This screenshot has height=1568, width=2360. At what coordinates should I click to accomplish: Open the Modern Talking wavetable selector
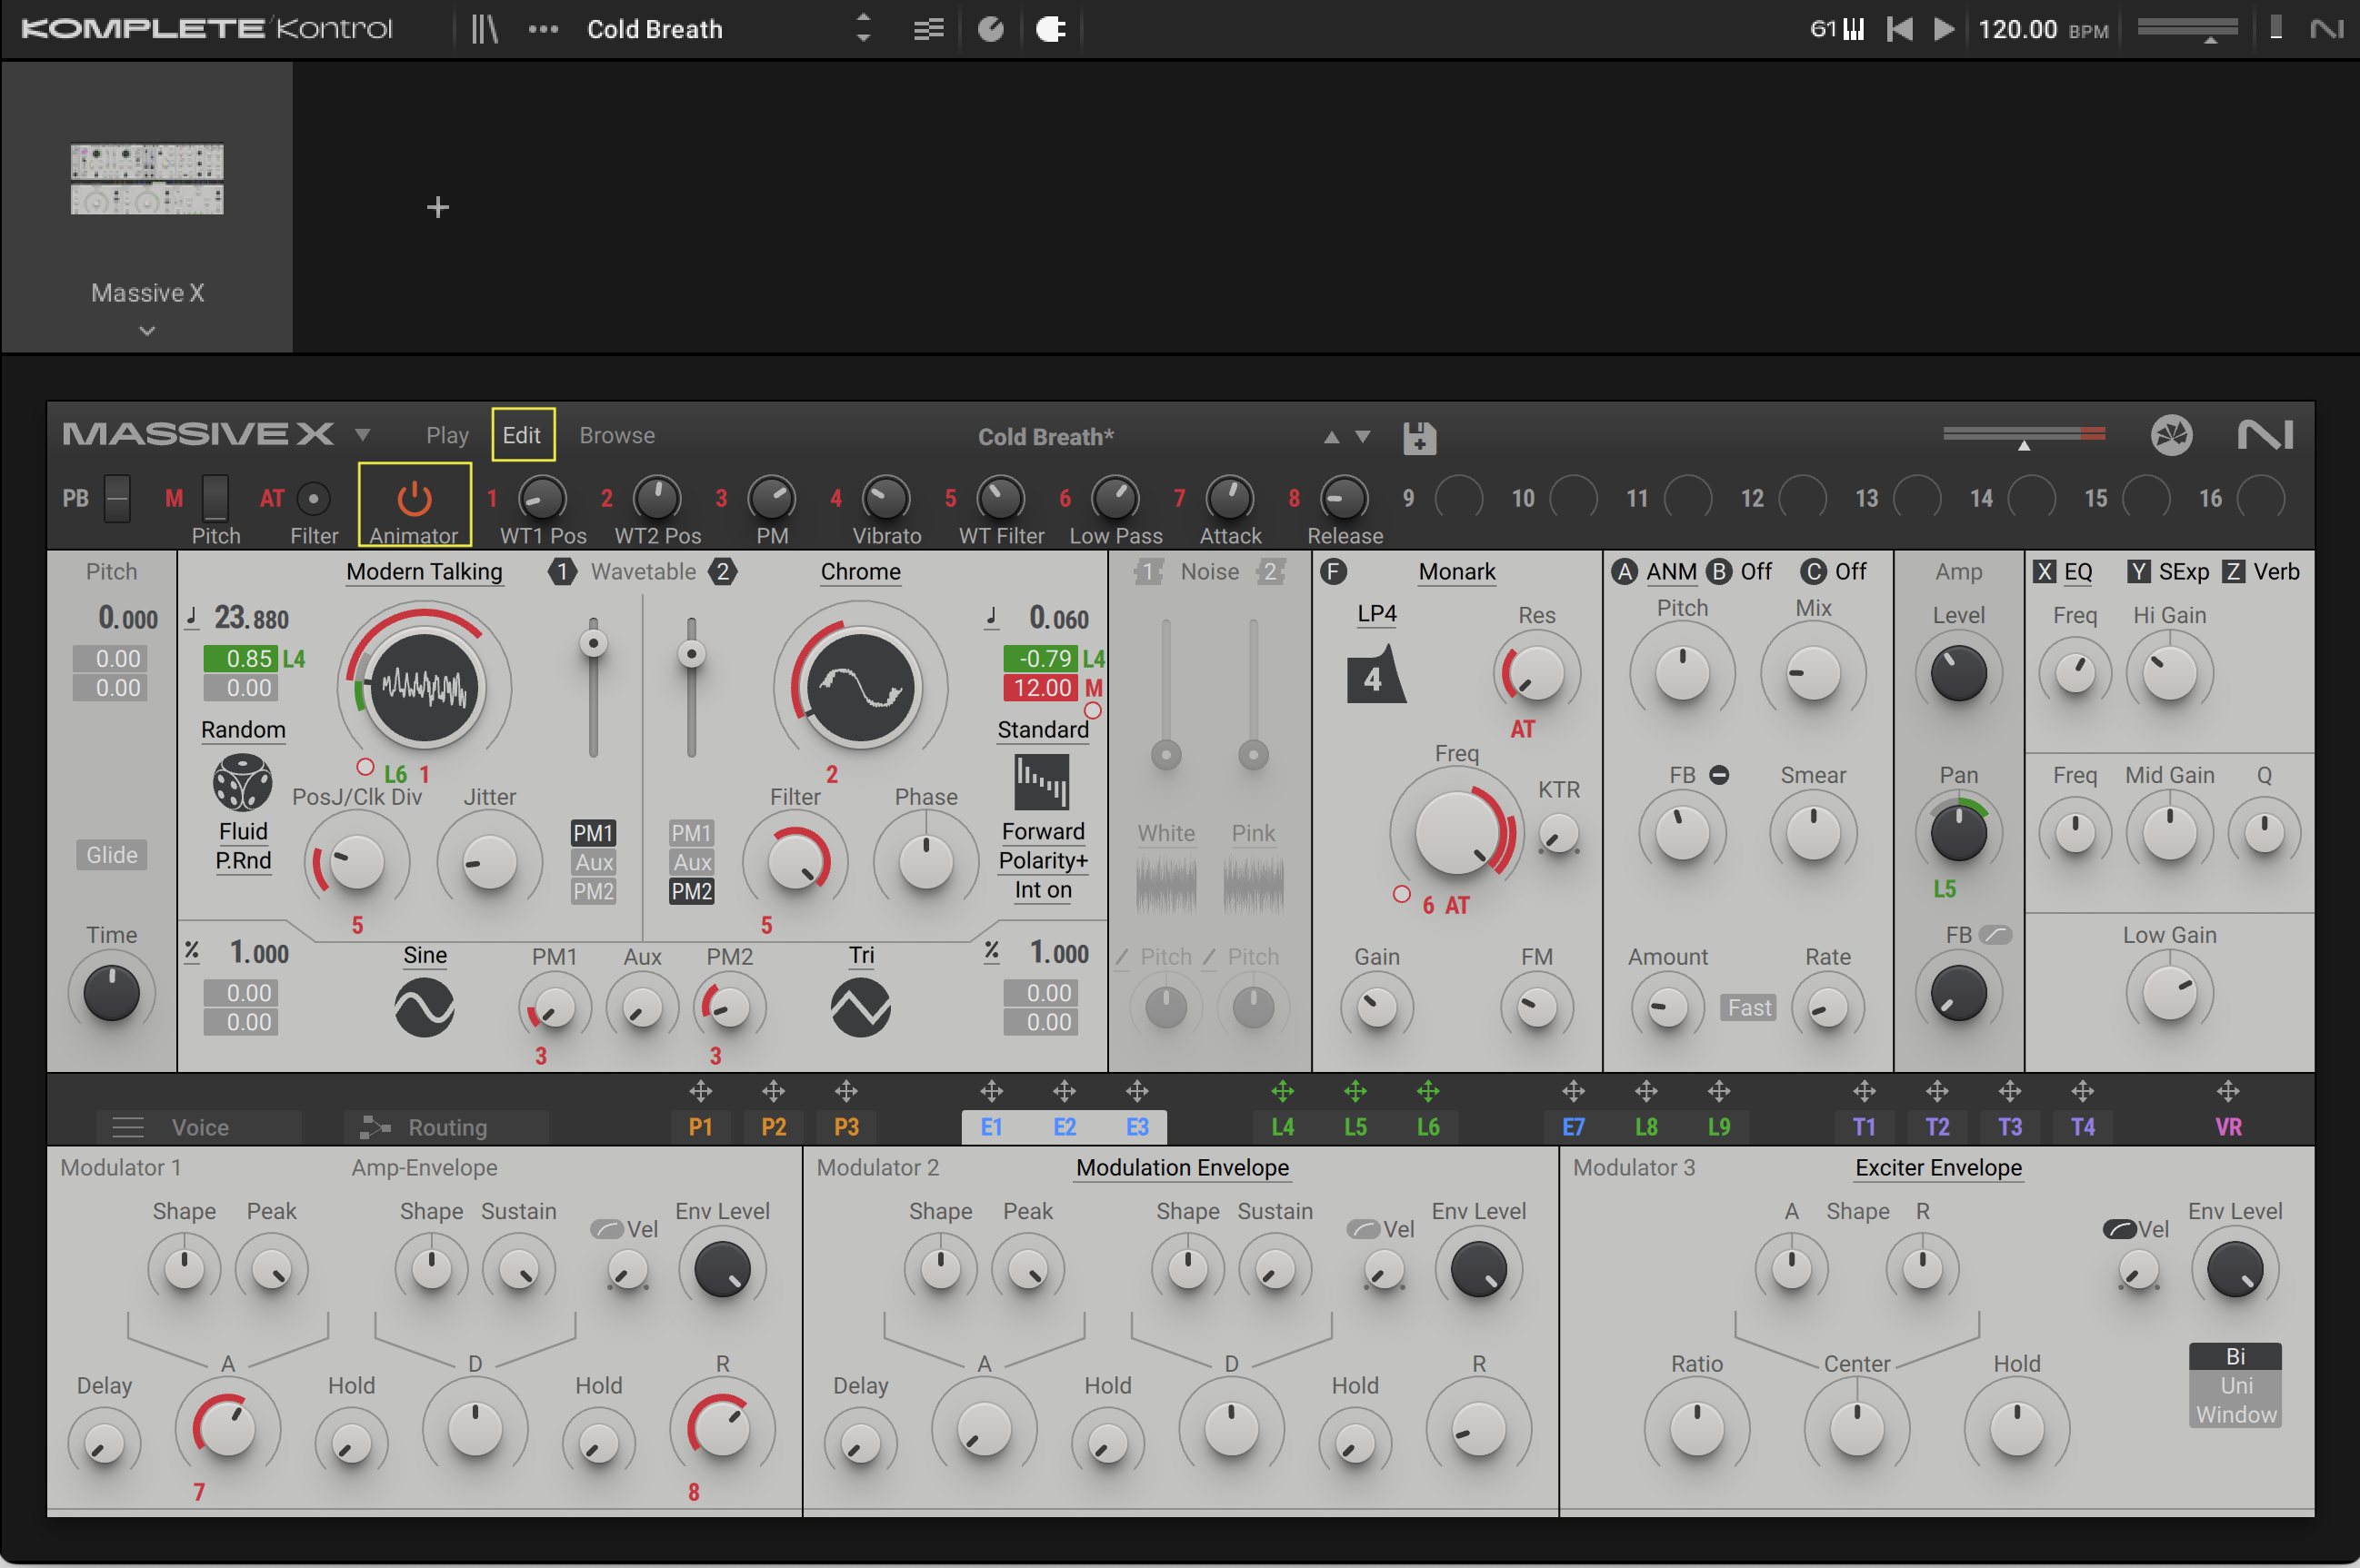pyautogui.click(x=425, y=572)
